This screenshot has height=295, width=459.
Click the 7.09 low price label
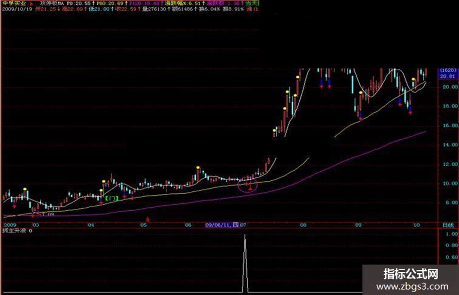pyautogui.click(x=48, y=215)
